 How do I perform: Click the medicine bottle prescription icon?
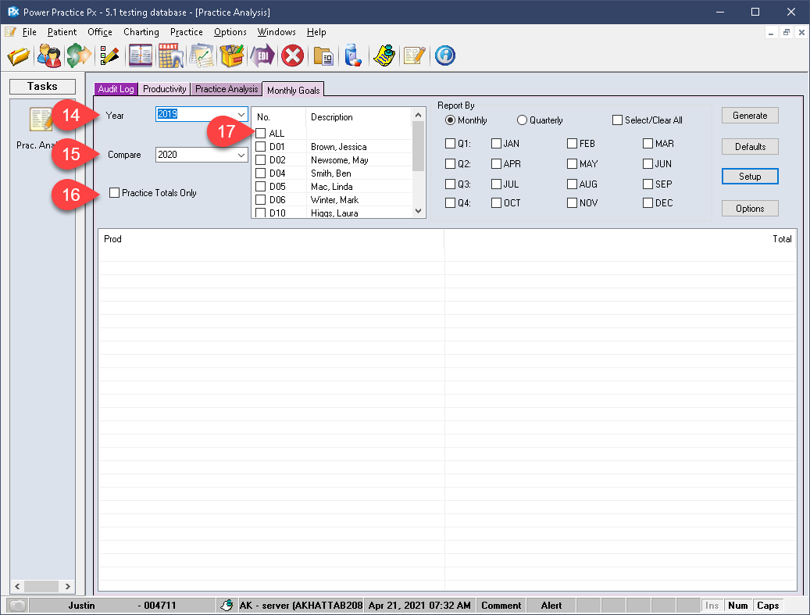click(x=353, y=55)
